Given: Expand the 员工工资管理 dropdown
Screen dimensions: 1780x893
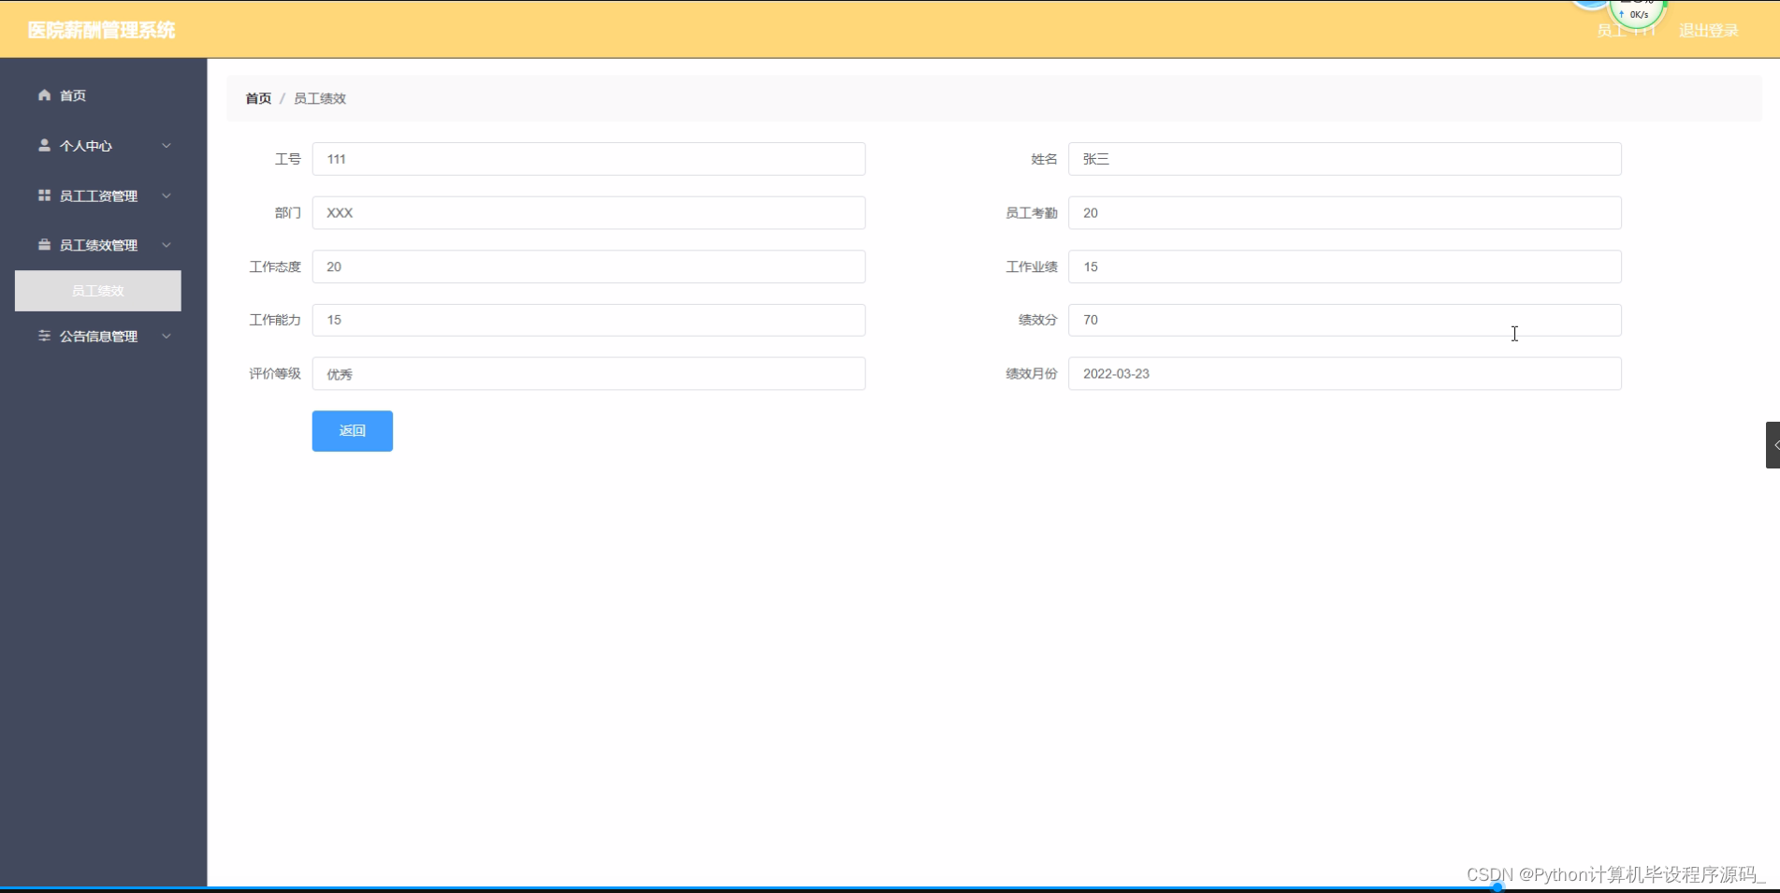Looking at the screenshot, I should 166,195.
